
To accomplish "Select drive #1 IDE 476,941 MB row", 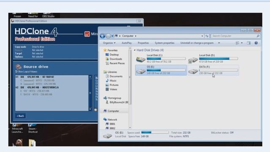I will tap(51, 77).
